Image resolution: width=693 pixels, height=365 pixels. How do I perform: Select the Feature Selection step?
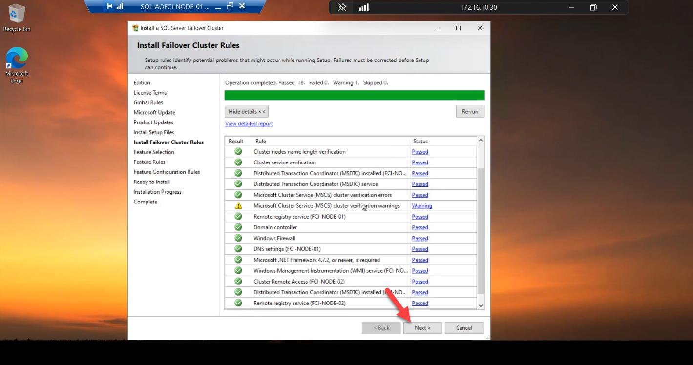coord(154,152)
